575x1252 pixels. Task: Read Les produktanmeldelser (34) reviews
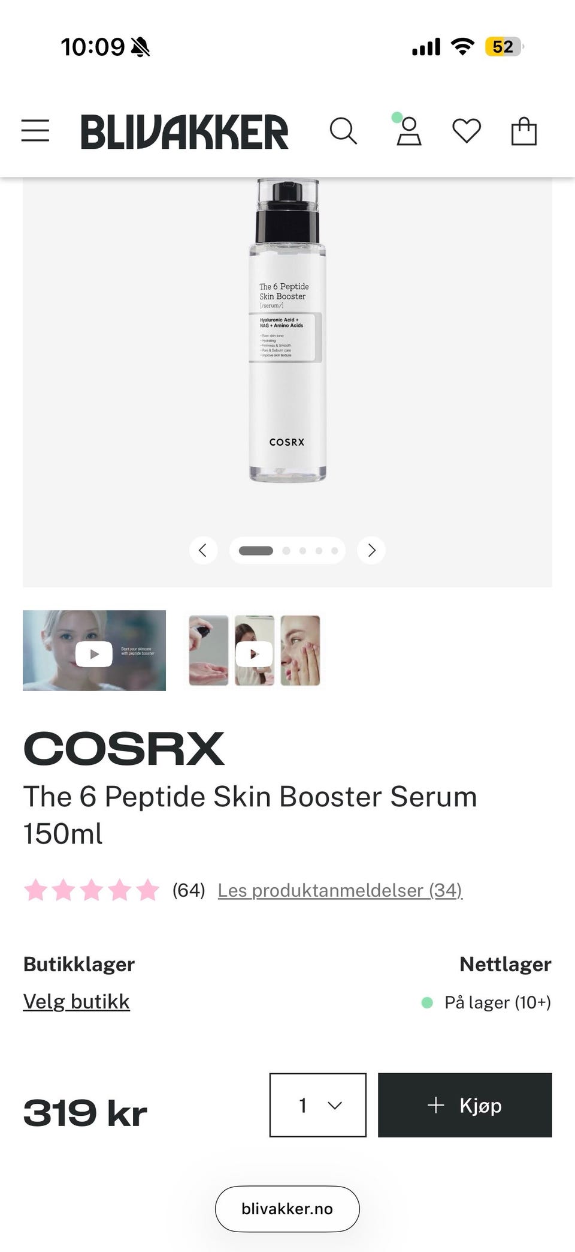click(x=340, y=890)
